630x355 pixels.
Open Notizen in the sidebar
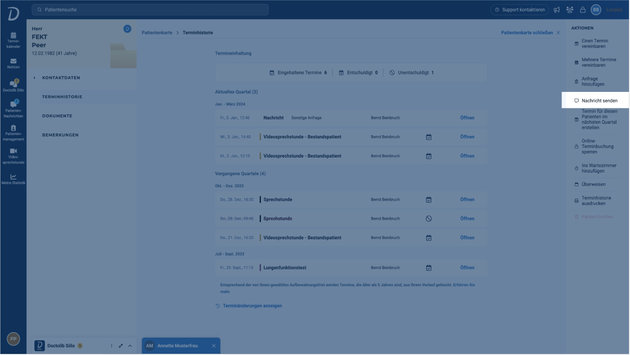coord(13,64)
